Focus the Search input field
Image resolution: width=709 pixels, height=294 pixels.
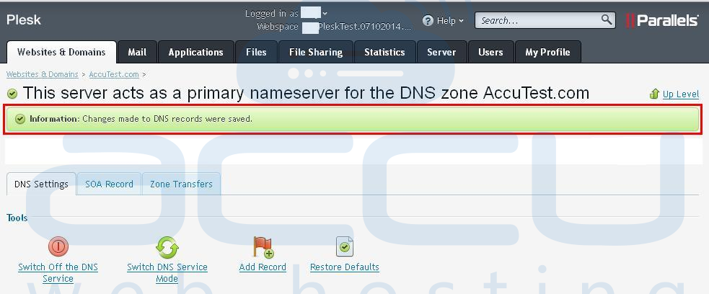[538, 20]
